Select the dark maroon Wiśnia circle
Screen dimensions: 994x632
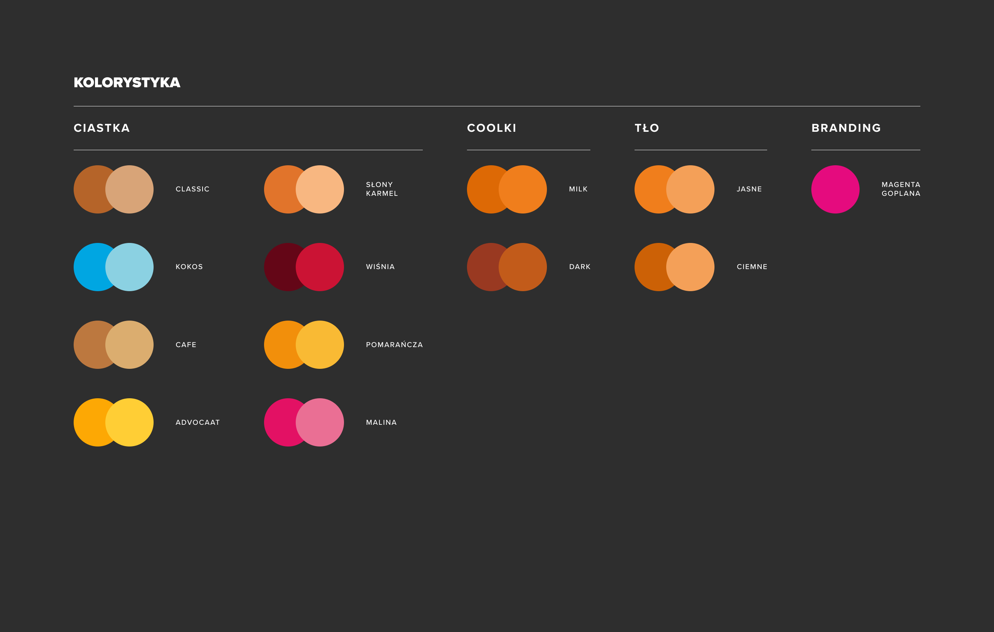(x=278, y=267)
